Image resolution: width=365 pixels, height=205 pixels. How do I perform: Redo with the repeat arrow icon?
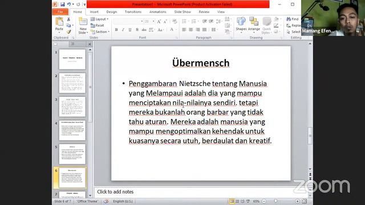click(x=78, y=5)
